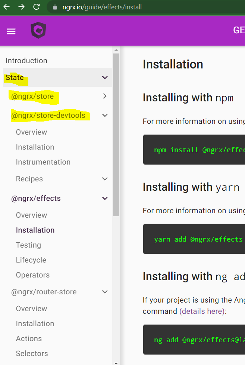Click the NgRx logo in the header
Screen dimensions: 245x365
coord(38,31)
